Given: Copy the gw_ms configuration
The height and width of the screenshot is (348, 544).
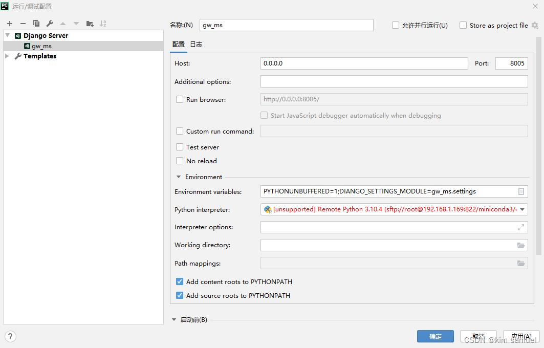Looking at the screenshot, I should tap(36, 23).
